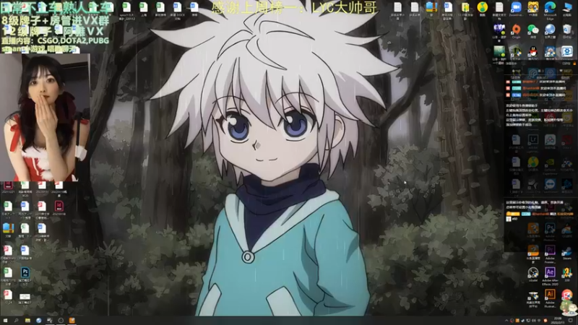Open the orange icon beside Premiere
Viewport: 578px width, 325px height.
pos(532,251)
